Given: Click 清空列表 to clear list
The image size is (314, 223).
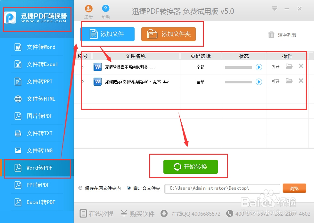Looking at the screenshot, I should pos(282,35).
